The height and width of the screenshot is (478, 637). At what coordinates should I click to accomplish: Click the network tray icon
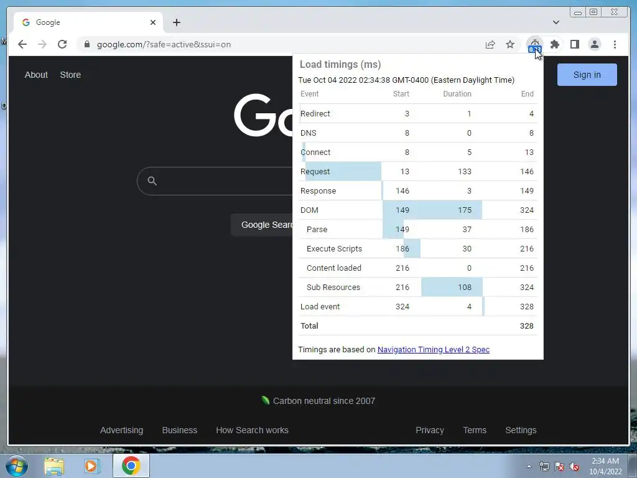(x=544, y=466)
